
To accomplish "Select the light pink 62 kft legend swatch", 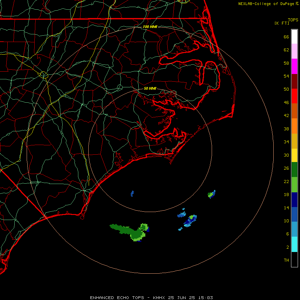I will [294, 51].
